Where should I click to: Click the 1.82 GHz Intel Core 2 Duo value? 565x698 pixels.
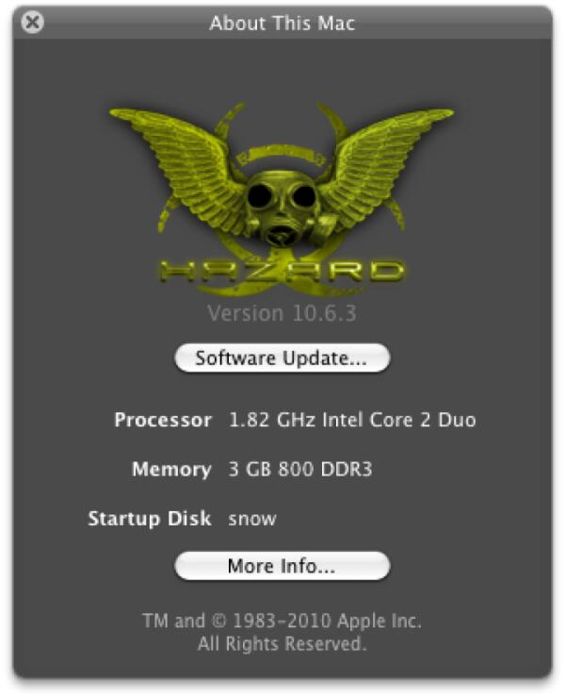pos(352,420)
